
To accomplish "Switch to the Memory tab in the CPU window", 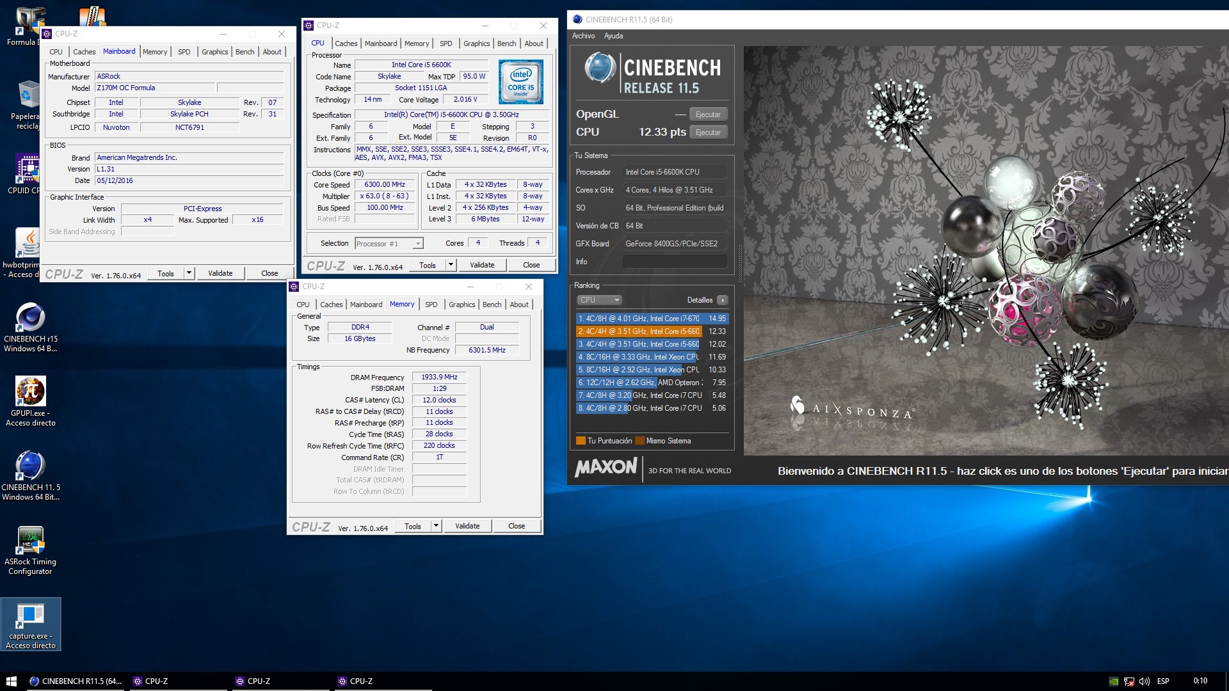I will [x=417, y=44].
